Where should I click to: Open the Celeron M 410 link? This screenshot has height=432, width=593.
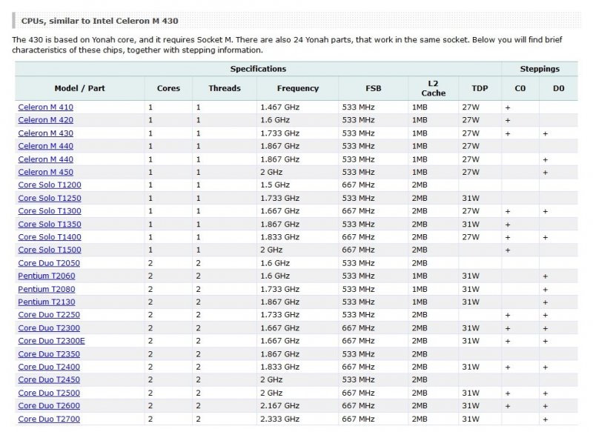click(45, 107)
